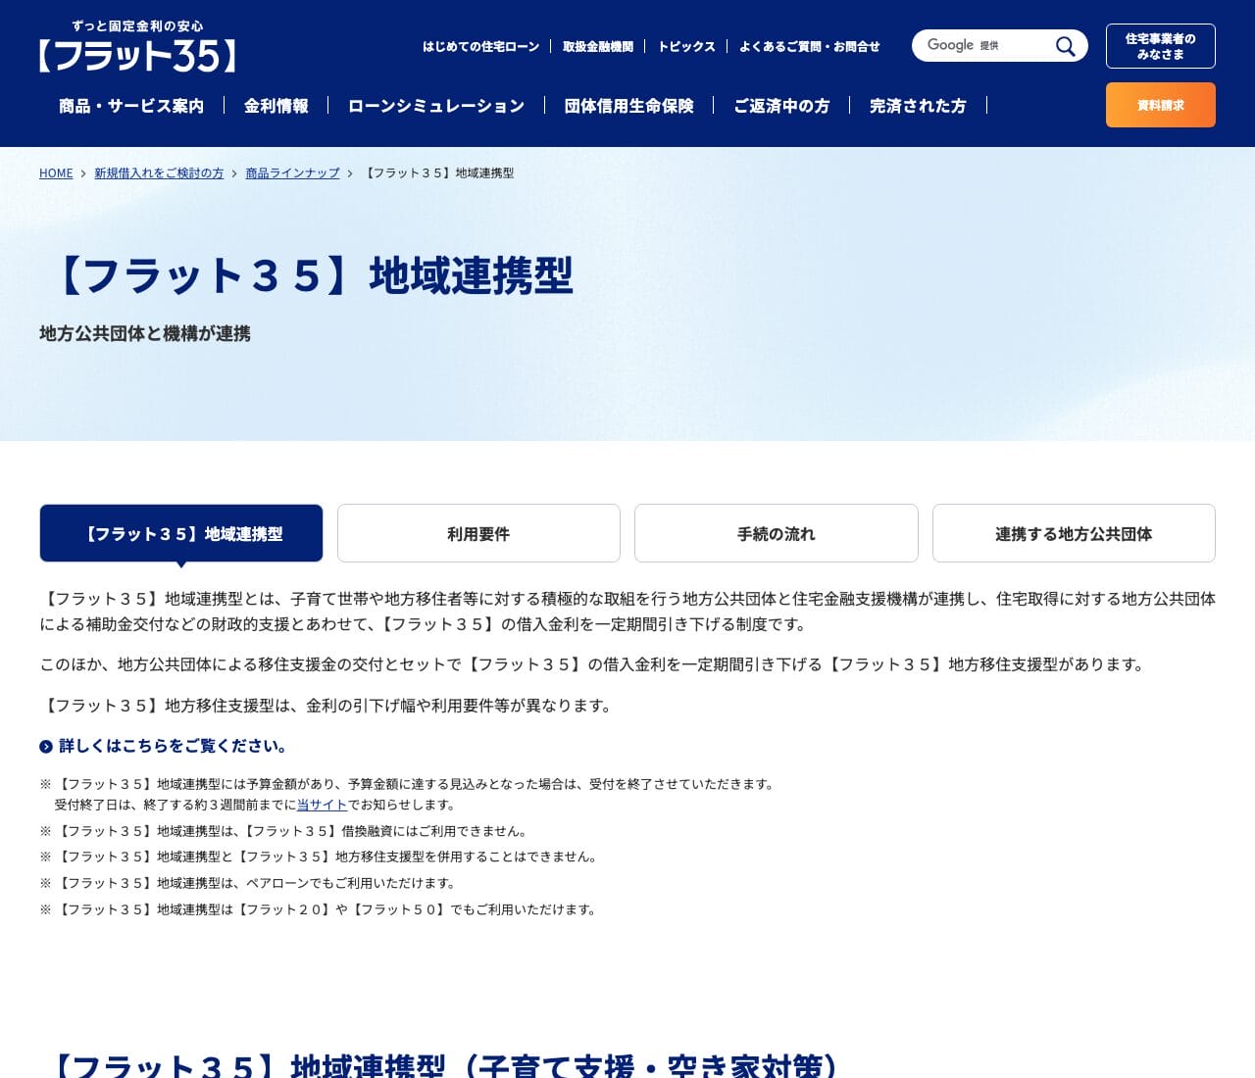The image size is (1255, 1078).
Task: Open 取扱金融機関 link
Action: (598, 46)
